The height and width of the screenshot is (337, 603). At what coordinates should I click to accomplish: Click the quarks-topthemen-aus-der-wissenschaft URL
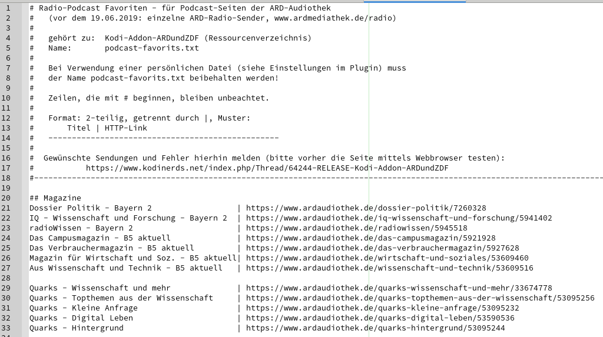point(420,298)
